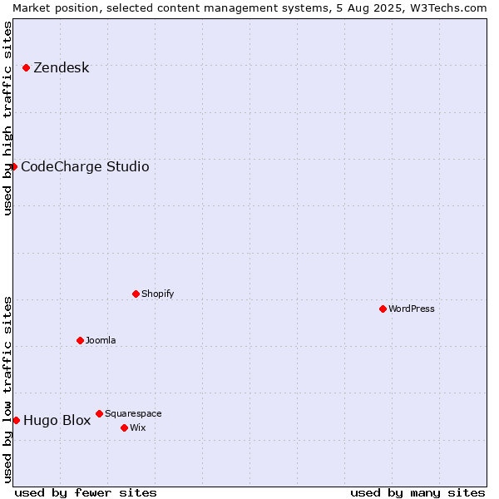Select the Squarespace label text

[133, 413]
